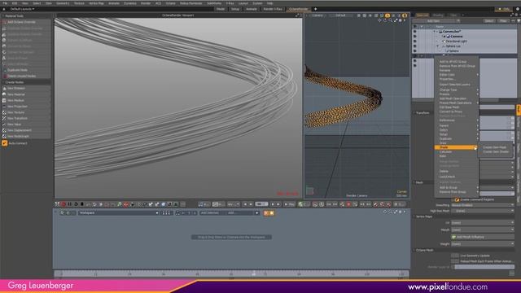Image resolution: width=521 pixels, height=293 pixels.
Task: Click the workspace grid layout icon
Action: [x=166, y=213]
